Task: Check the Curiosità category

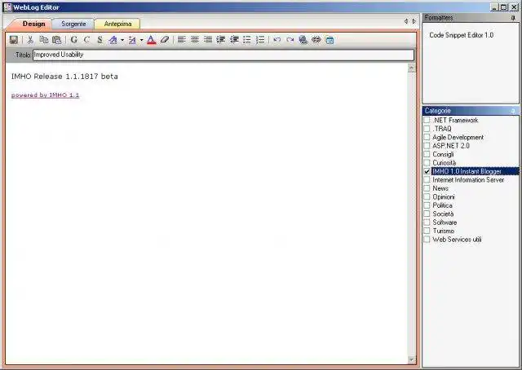Action: pos(427,163)
